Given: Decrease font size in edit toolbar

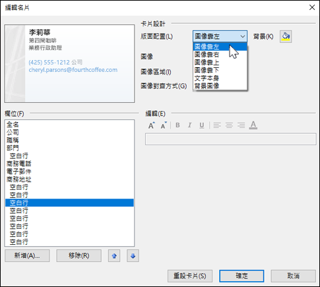Looking at the screenshot, I should (x=164, y=125).
